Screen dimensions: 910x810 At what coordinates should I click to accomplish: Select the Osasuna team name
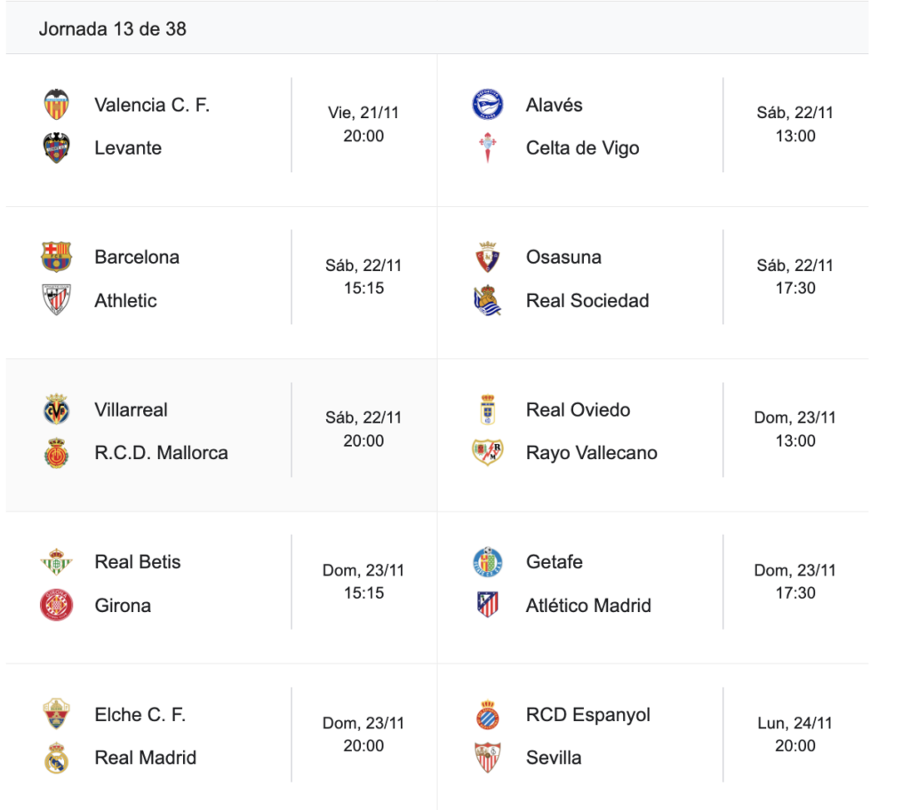[563, 258]
